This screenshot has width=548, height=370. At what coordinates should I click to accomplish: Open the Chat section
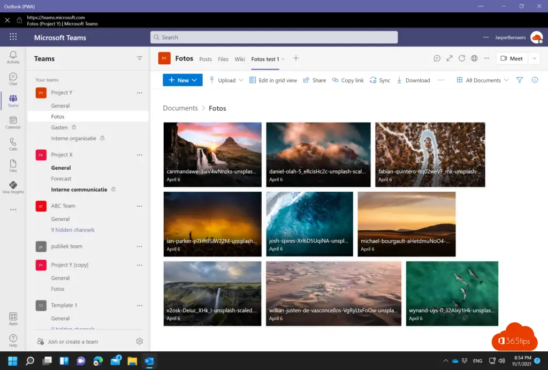[13, 78]
